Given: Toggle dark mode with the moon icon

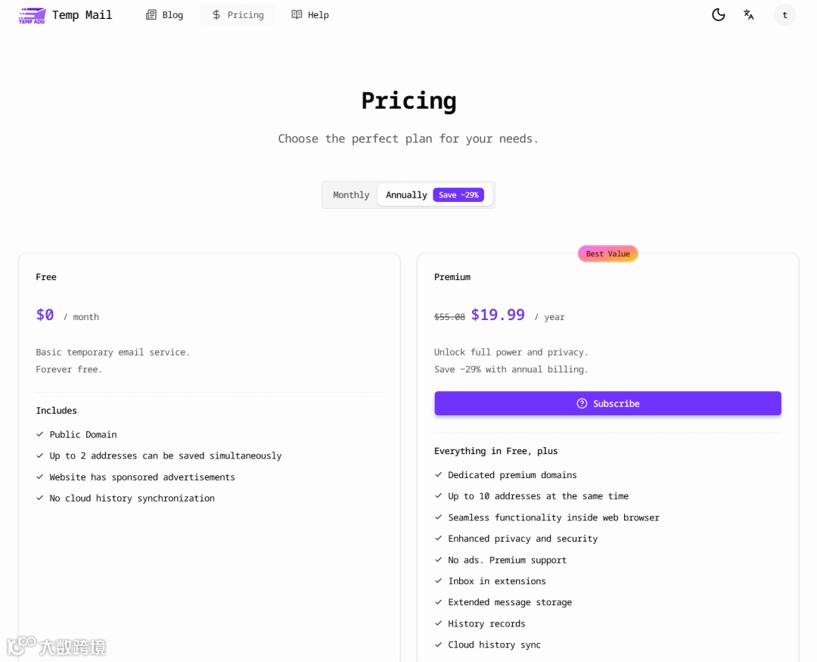Looking at the screenshot, I should point(719,15).
